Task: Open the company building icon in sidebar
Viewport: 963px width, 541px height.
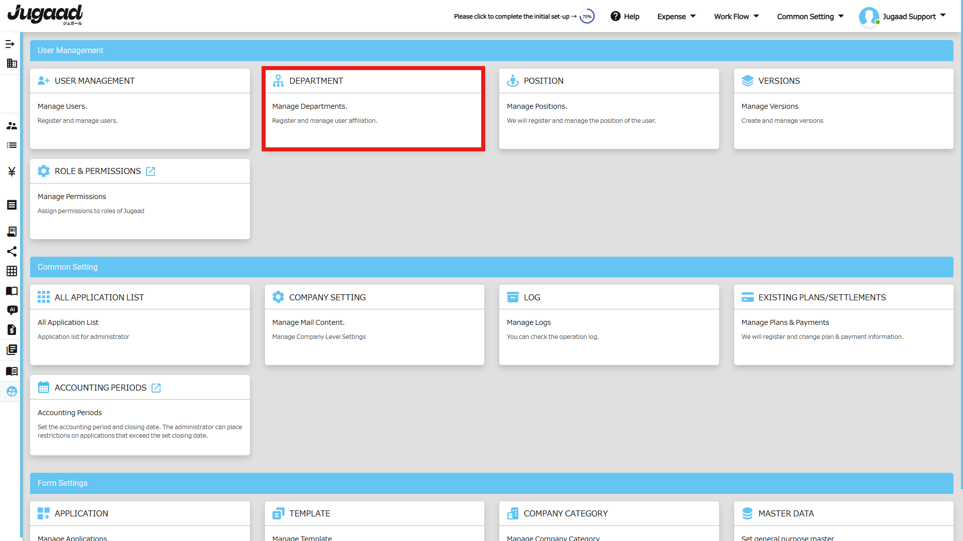Action: [12, 63]
